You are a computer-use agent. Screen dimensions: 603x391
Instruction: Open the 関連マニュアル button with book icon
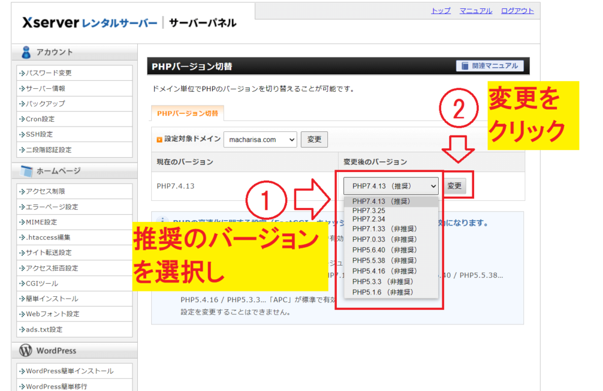point(489,66)
